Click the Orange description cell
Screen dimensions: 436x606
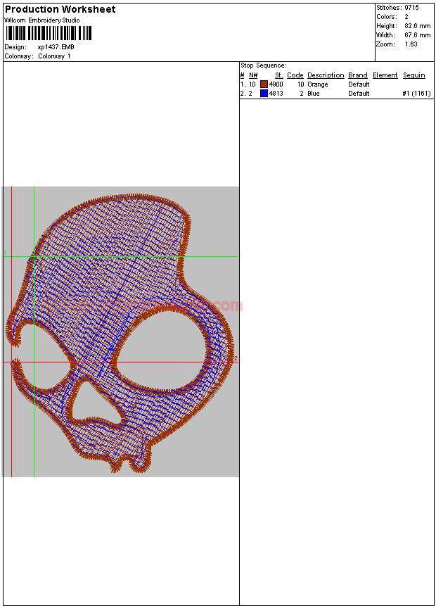click(x=317, y=84)
